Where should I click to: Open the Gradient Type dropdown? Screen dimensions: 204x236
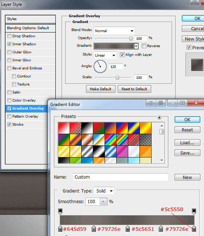point(104,191)
